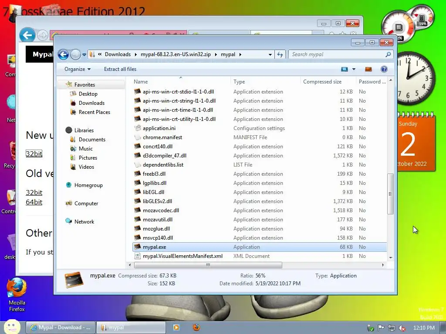Viewport: 446px width, 334px height.
Task: Select Homegroup in the navigation pane
Action: pyautogui.click(x=88, y=185)
